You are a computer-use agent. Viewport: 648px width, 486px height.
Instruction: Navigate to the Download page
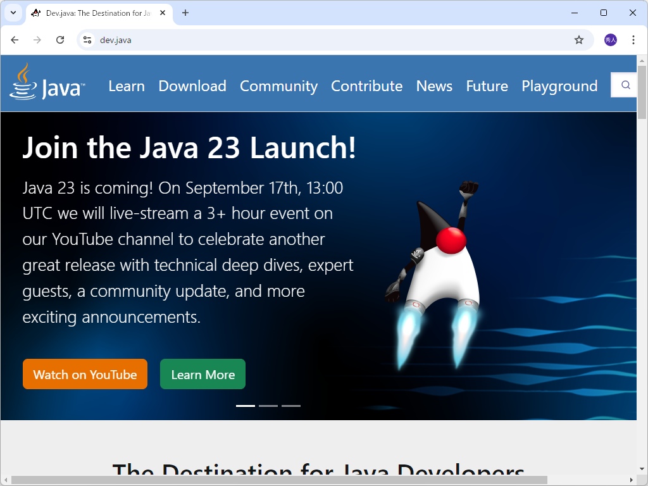[x=192, y=87]
